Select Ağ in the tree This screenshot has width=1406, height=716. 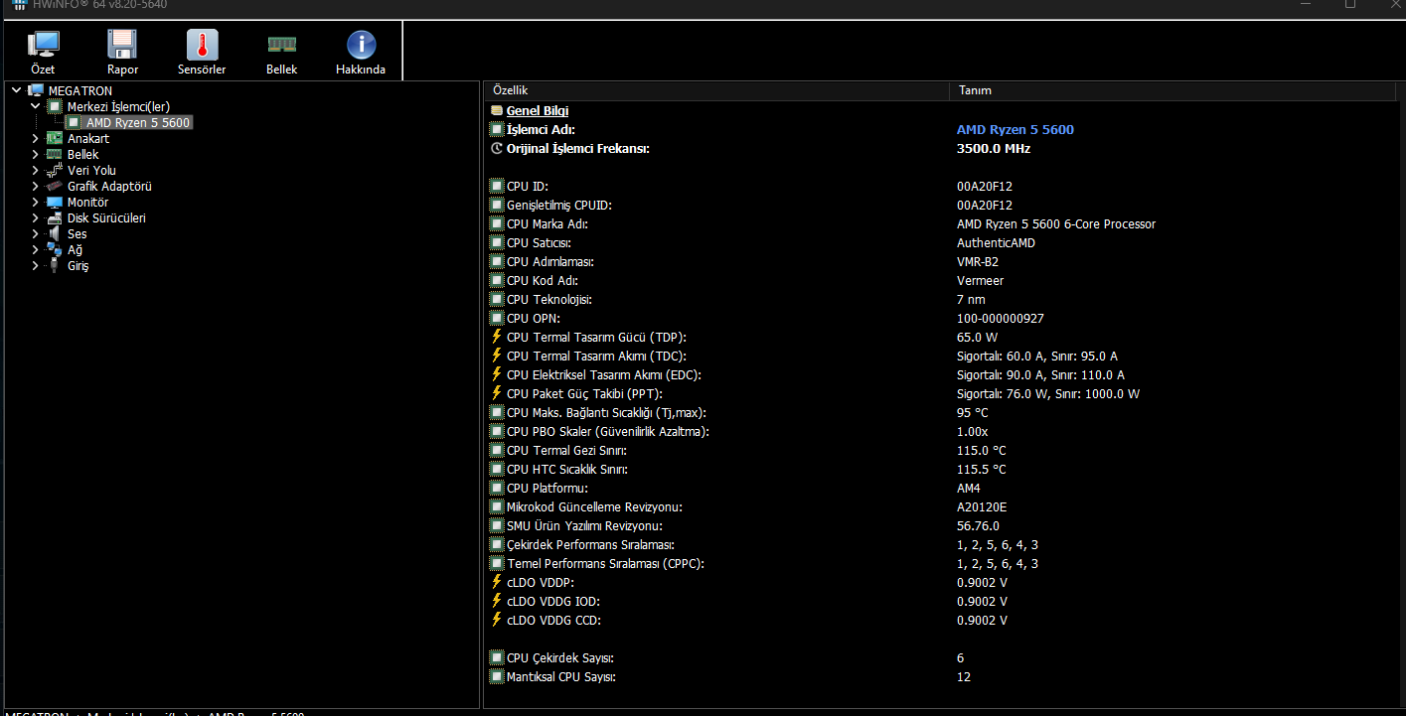point(75,249)
